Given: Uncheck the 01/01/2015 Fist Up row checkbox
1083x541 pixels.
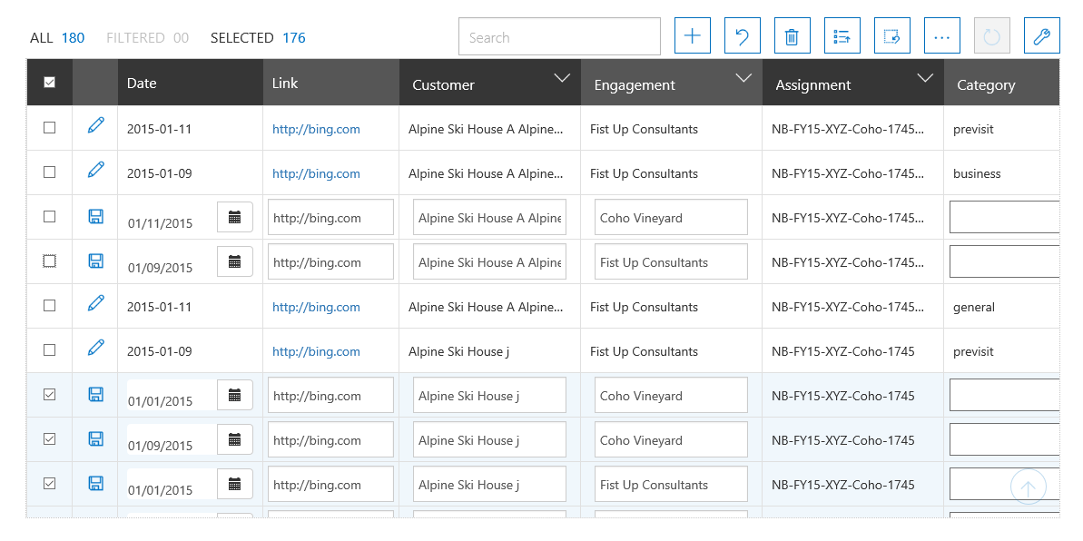Looking at the screenshot, I should [x=49, y=483].
